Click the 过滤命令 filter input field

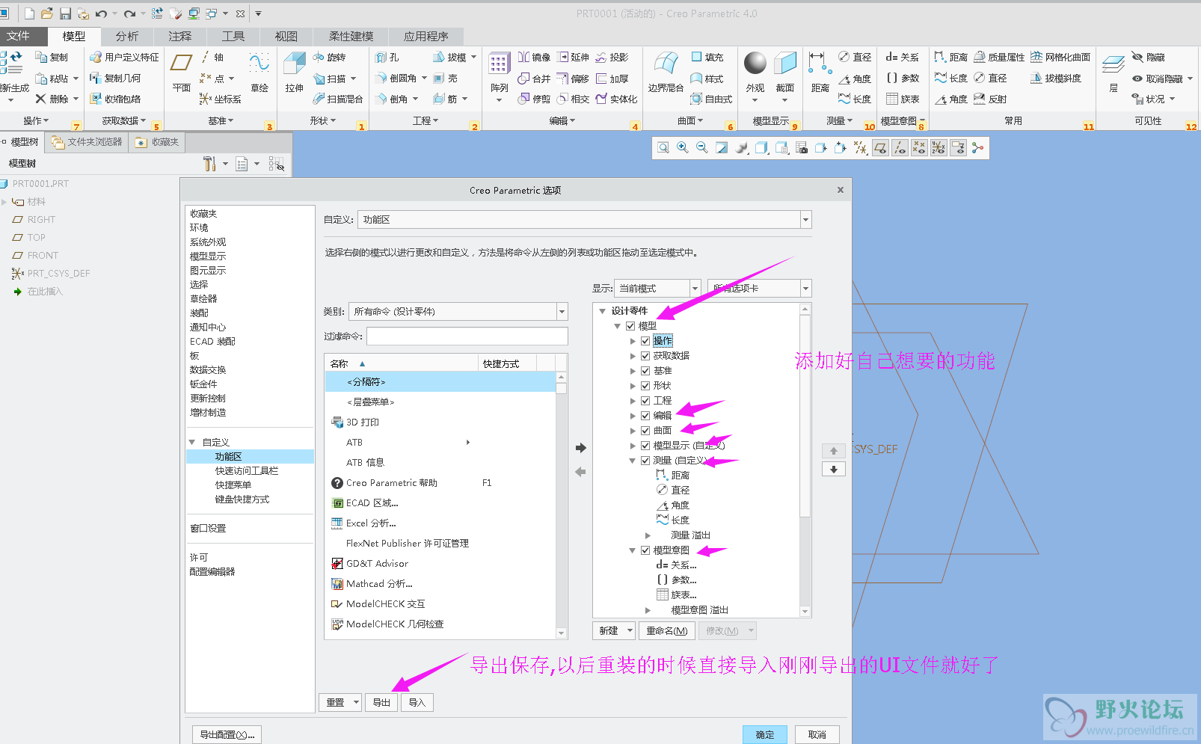(x=467, y=336)
